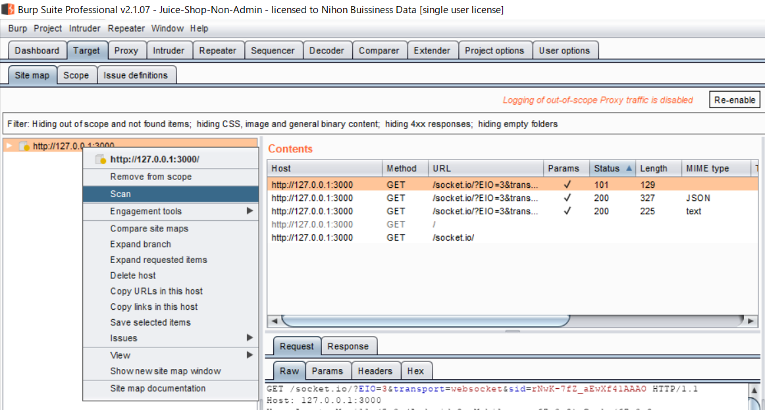Screen dimensions: 765x410
Task: Select Expand requested items
Action: 171,260
